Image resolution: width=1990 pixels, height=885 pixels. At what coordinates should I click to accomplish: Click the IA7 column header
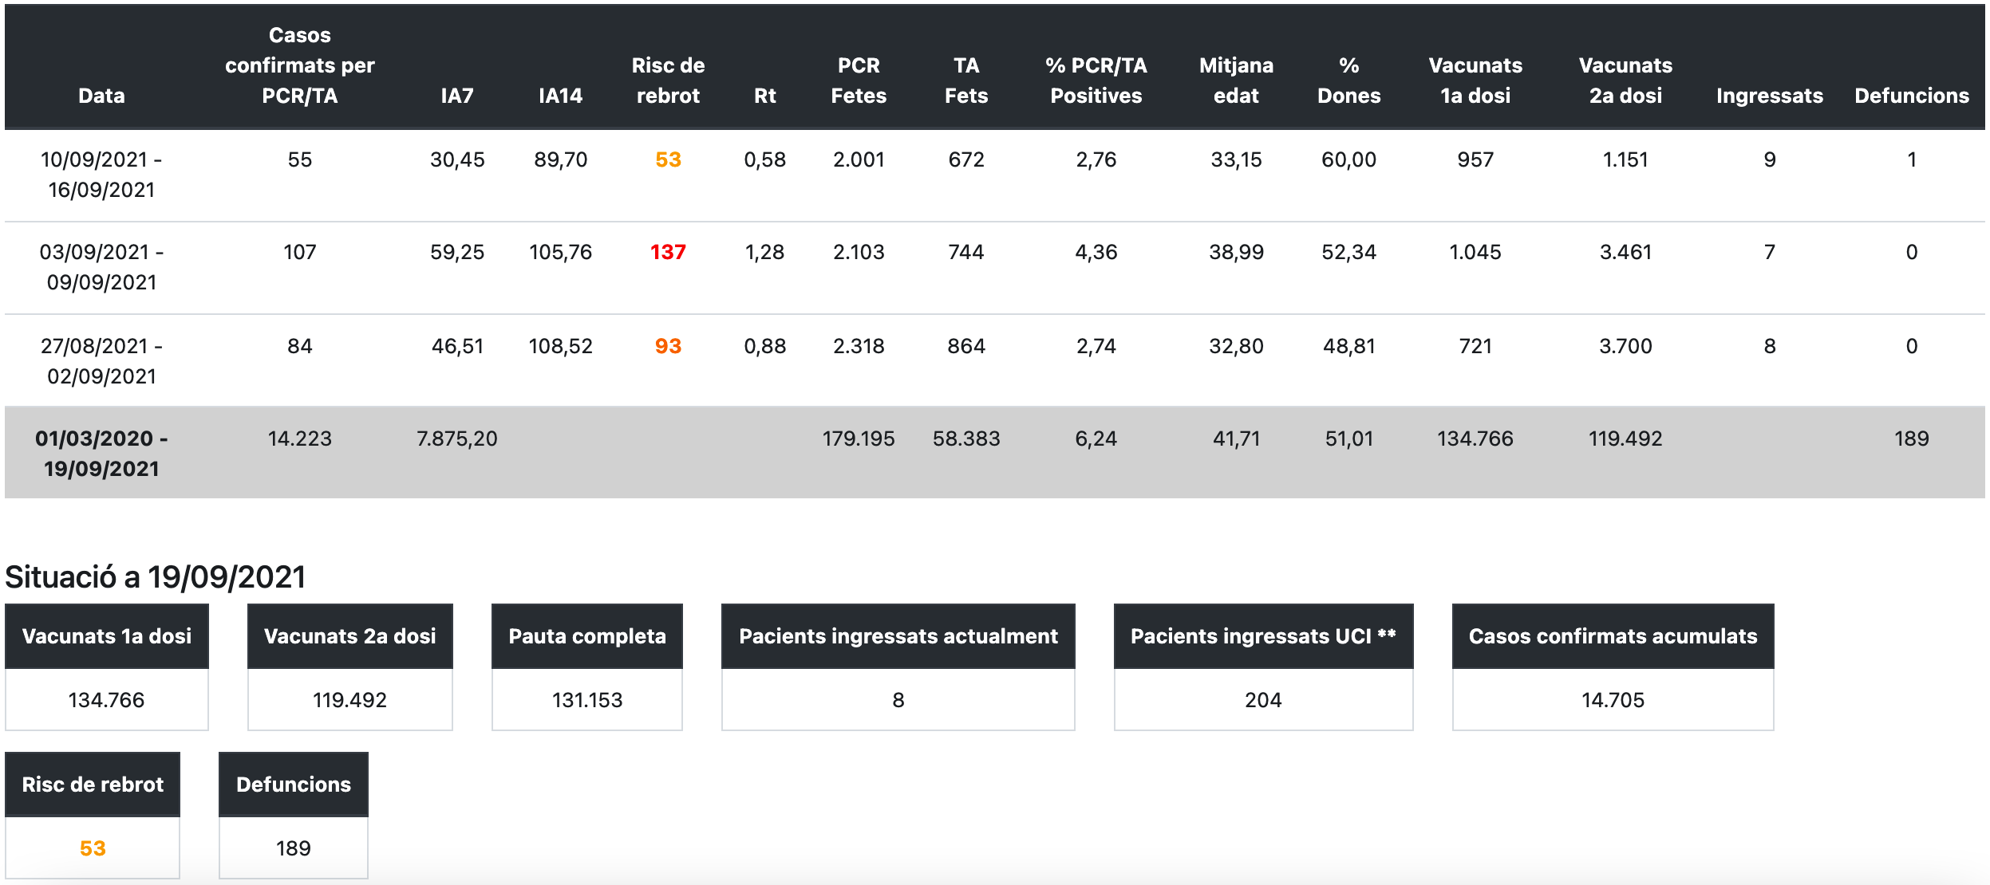click(x=457, y=96)
